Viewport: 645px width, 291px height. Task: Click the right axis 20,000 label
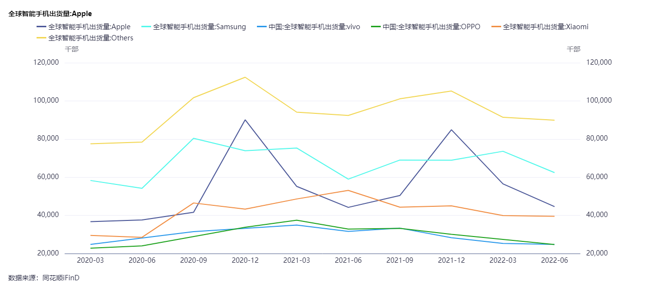click(597, 253)
